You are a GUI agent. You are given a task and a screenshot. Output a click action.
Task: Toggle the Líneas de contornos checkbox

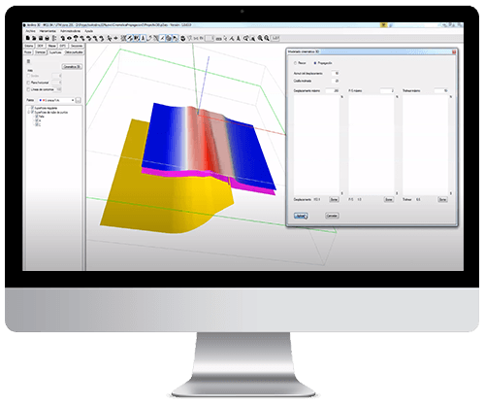28,89
